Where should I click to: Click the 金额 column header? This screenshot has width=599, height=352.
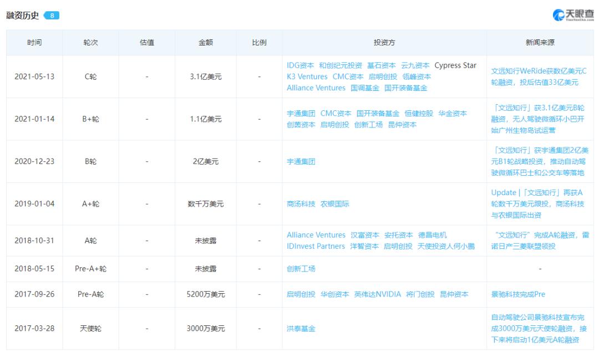(x=206, y=43)
